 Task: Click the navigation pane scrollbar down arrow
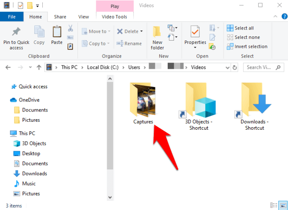(x=110, y=197)
